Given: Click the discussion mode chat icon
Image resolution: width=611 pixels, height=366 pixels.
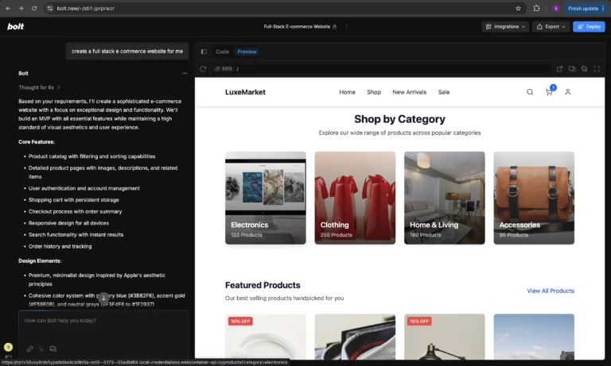Looking at the screenshot, I should (x=53, y=349).
